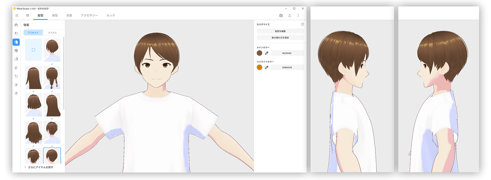Open the 顔 tab
Image resolution: width=491 pixels, height=180 pixels.
pos(27,15)
